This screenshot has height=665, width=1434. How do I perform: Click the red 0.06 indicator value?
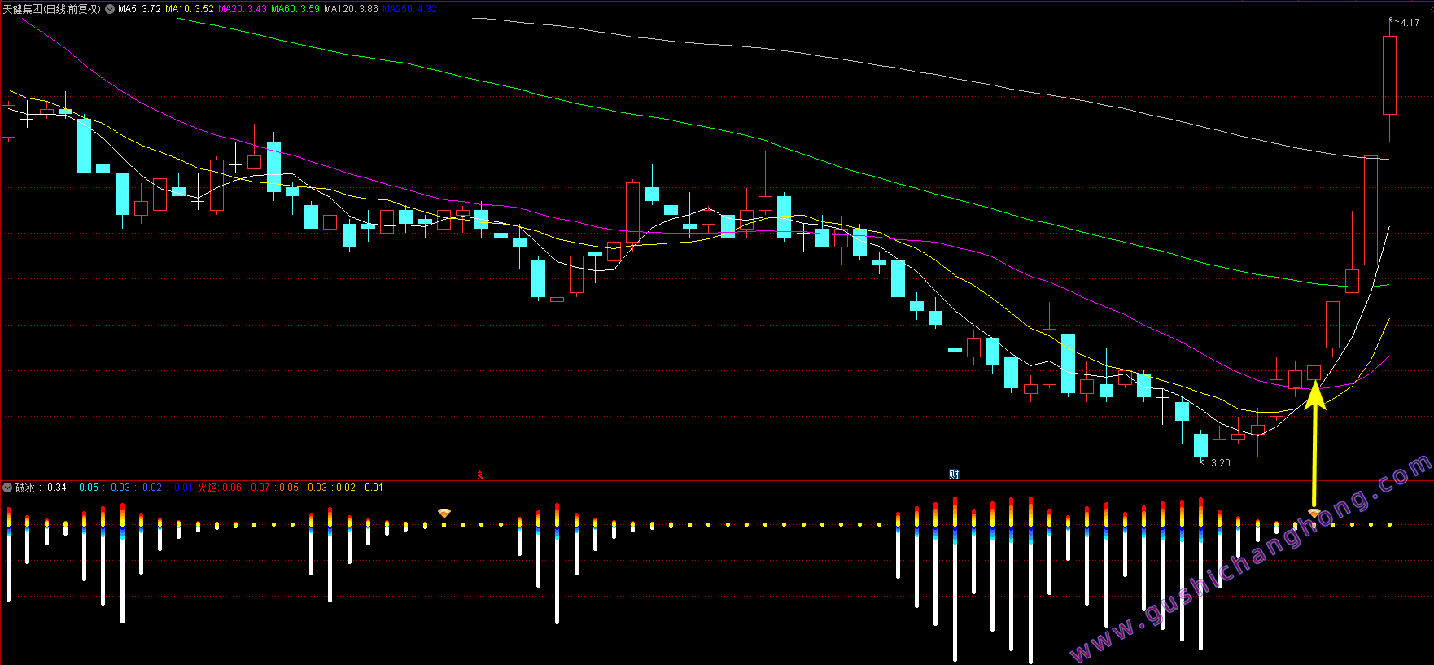pos(232,488)
